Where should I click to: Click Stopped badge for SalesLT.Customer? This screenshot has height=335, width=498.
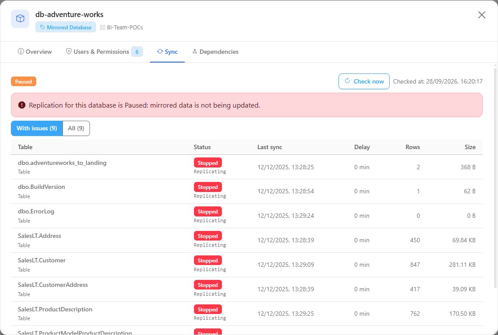coord(207,260)
